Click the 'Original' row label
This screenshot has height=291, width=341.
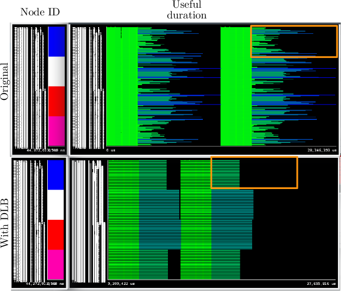click(x=4, y=81)
